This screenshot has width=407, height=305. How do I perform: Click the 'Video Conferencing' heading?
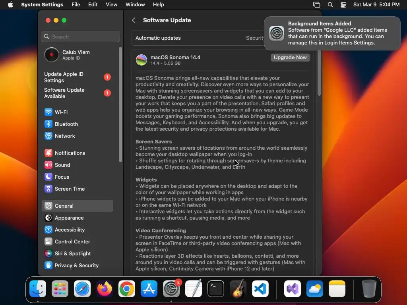point(161,231)
